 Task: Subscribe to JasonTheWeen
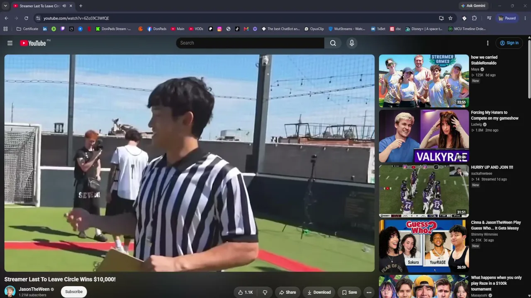(x=74, y=292)
